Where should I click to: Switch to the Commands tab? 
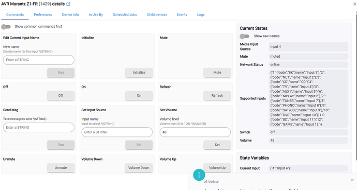tap(15, 15)
